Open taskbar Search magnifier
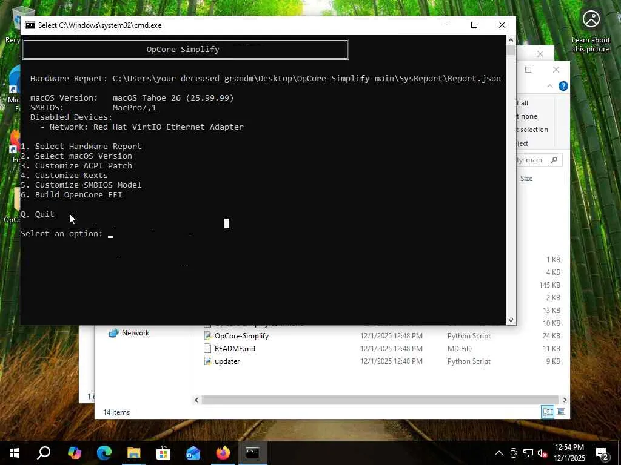Screen dimensions: 621x465 (44, 453)
